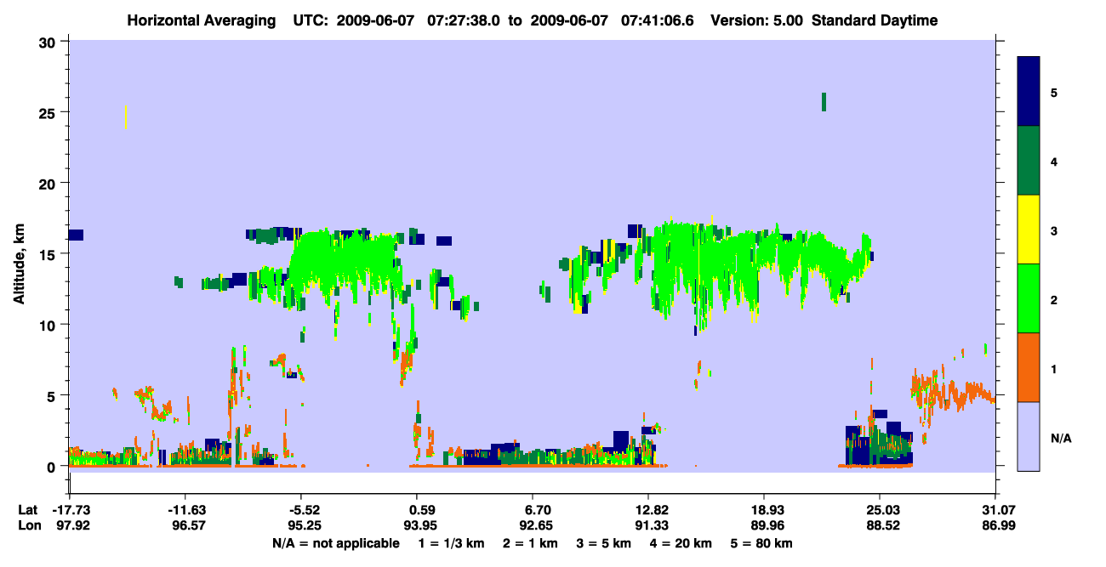Click longitude value 95.25
The image size is (1106, 567).
coord(302,525)
